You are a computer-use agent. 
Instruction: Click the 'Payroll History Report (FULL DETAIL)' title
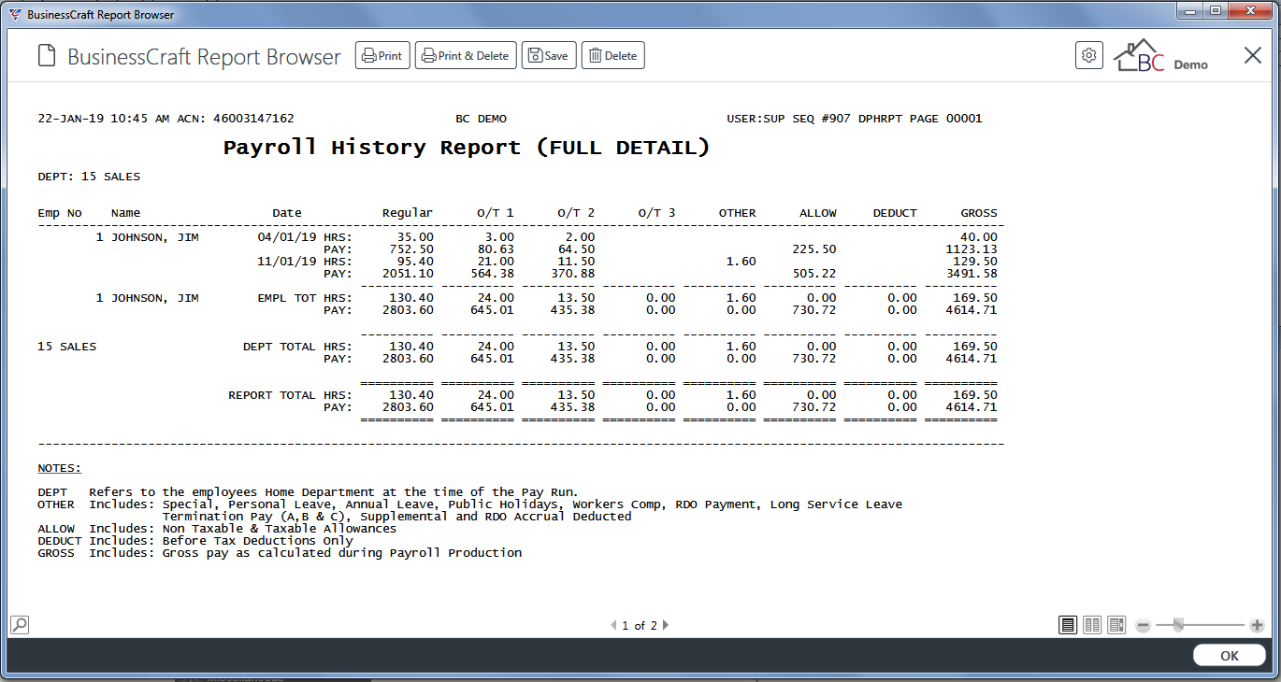pyautogui.click(x=467, y=148)
